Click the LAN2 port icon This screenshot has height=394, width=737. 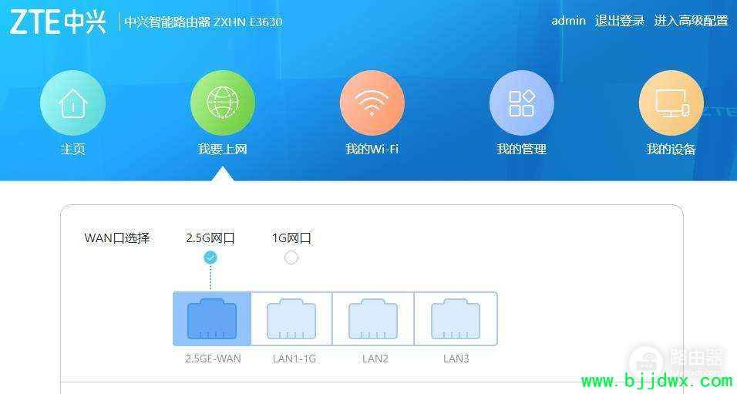pyautogui.click(x=373, y=318)
